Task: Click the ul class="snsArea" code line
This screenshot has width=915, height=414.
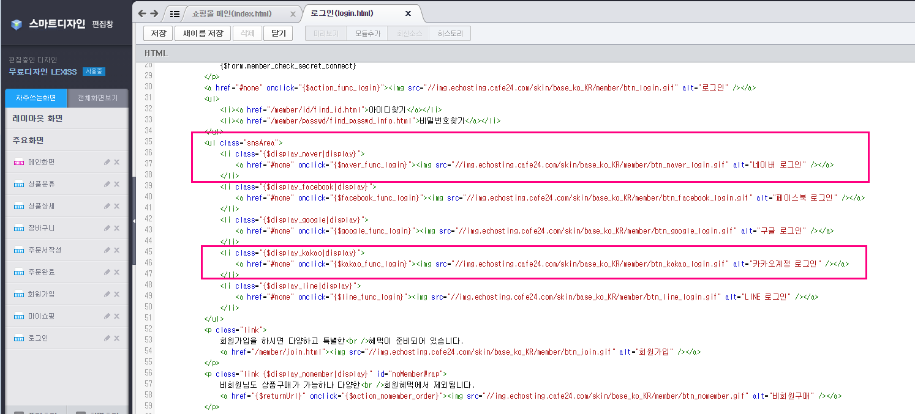Action: [x=243, y=143]
